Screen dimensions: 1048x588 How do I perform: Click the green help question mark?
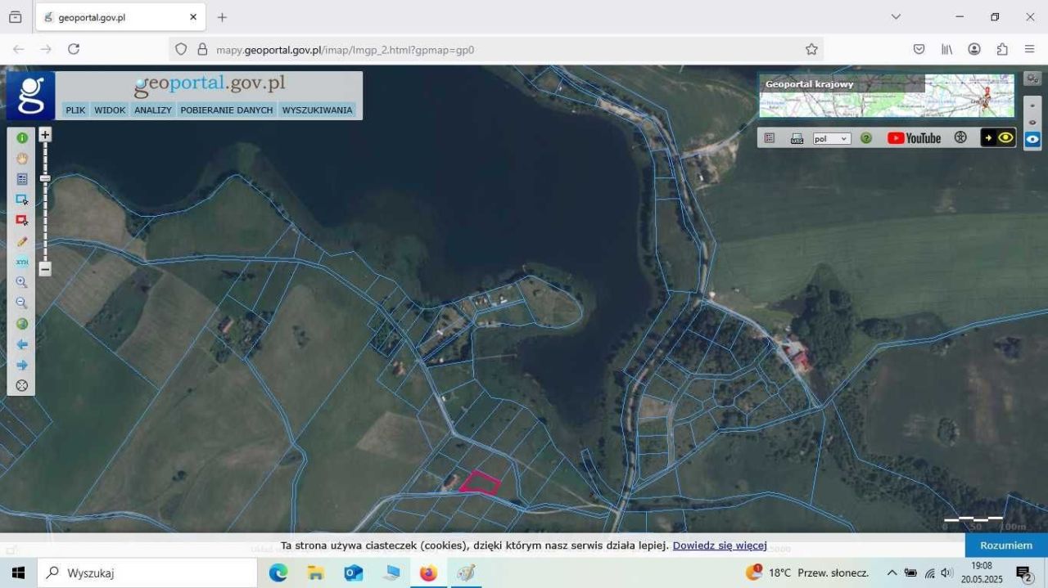(866, 138)
